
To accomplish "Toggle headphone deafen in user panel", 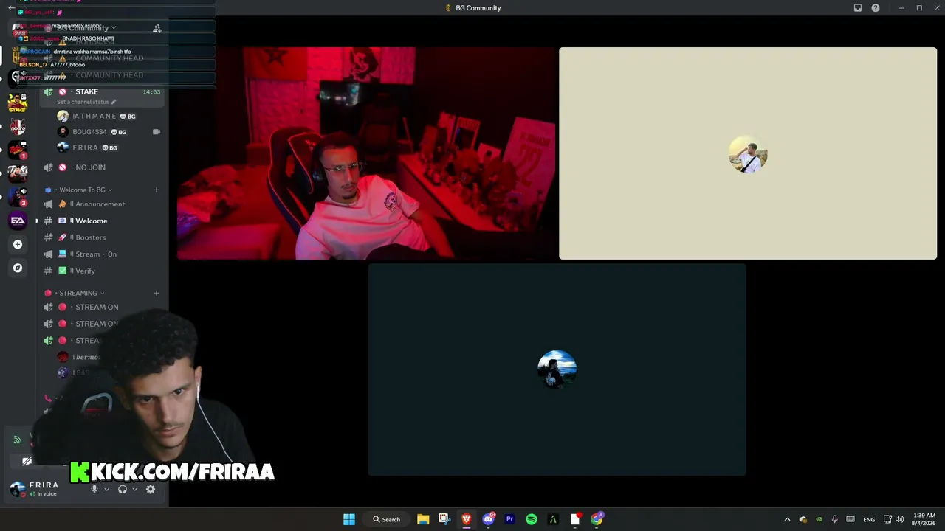I will click(x=123, y=489).
